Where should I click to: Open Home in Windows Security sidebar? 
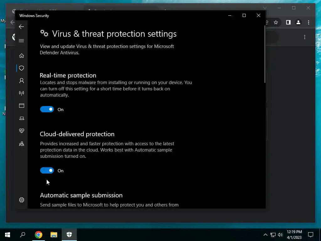coord(22,56)
